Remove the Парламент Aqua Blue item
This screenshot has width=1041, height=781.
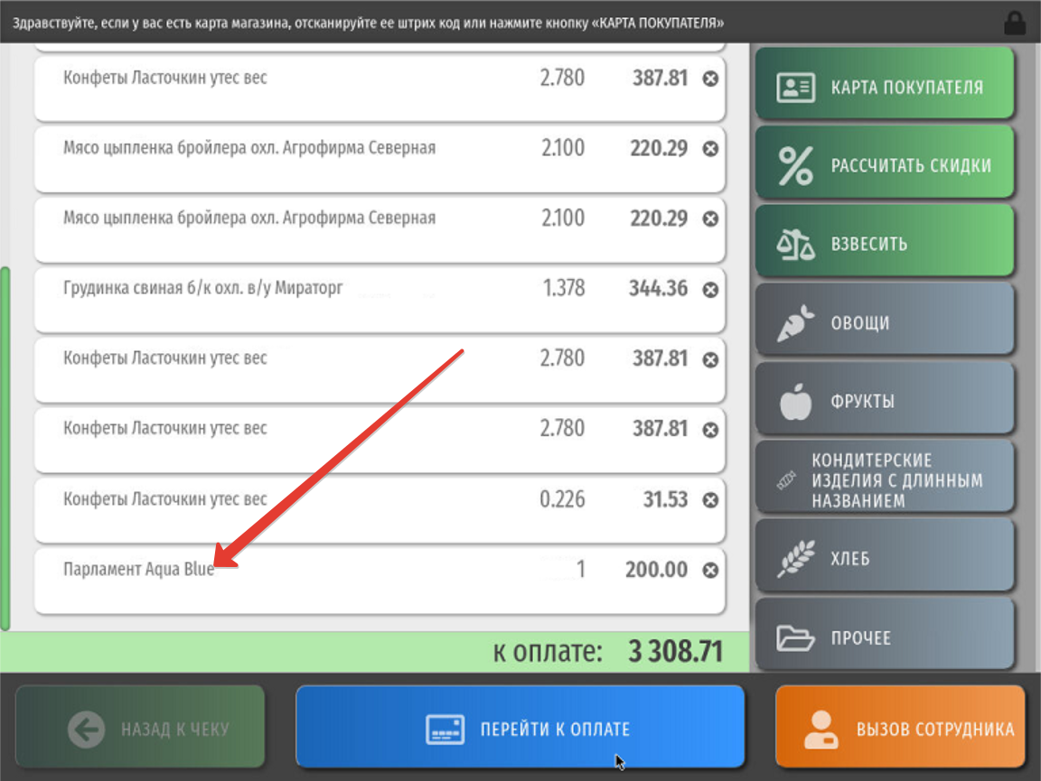tap(710, 570)
